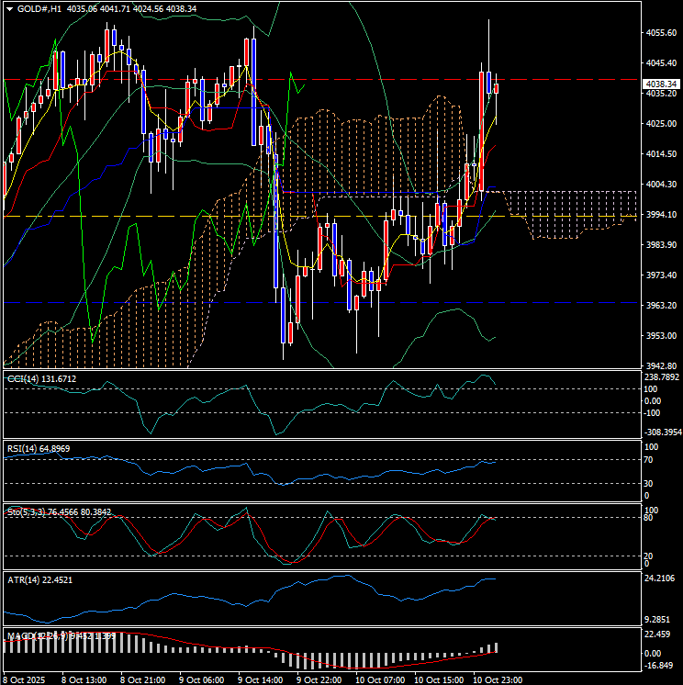The width and height of the screenshot is (683, 685).
Task: Click the '9 Oct 14:00' time label
Action: [261, 679]
